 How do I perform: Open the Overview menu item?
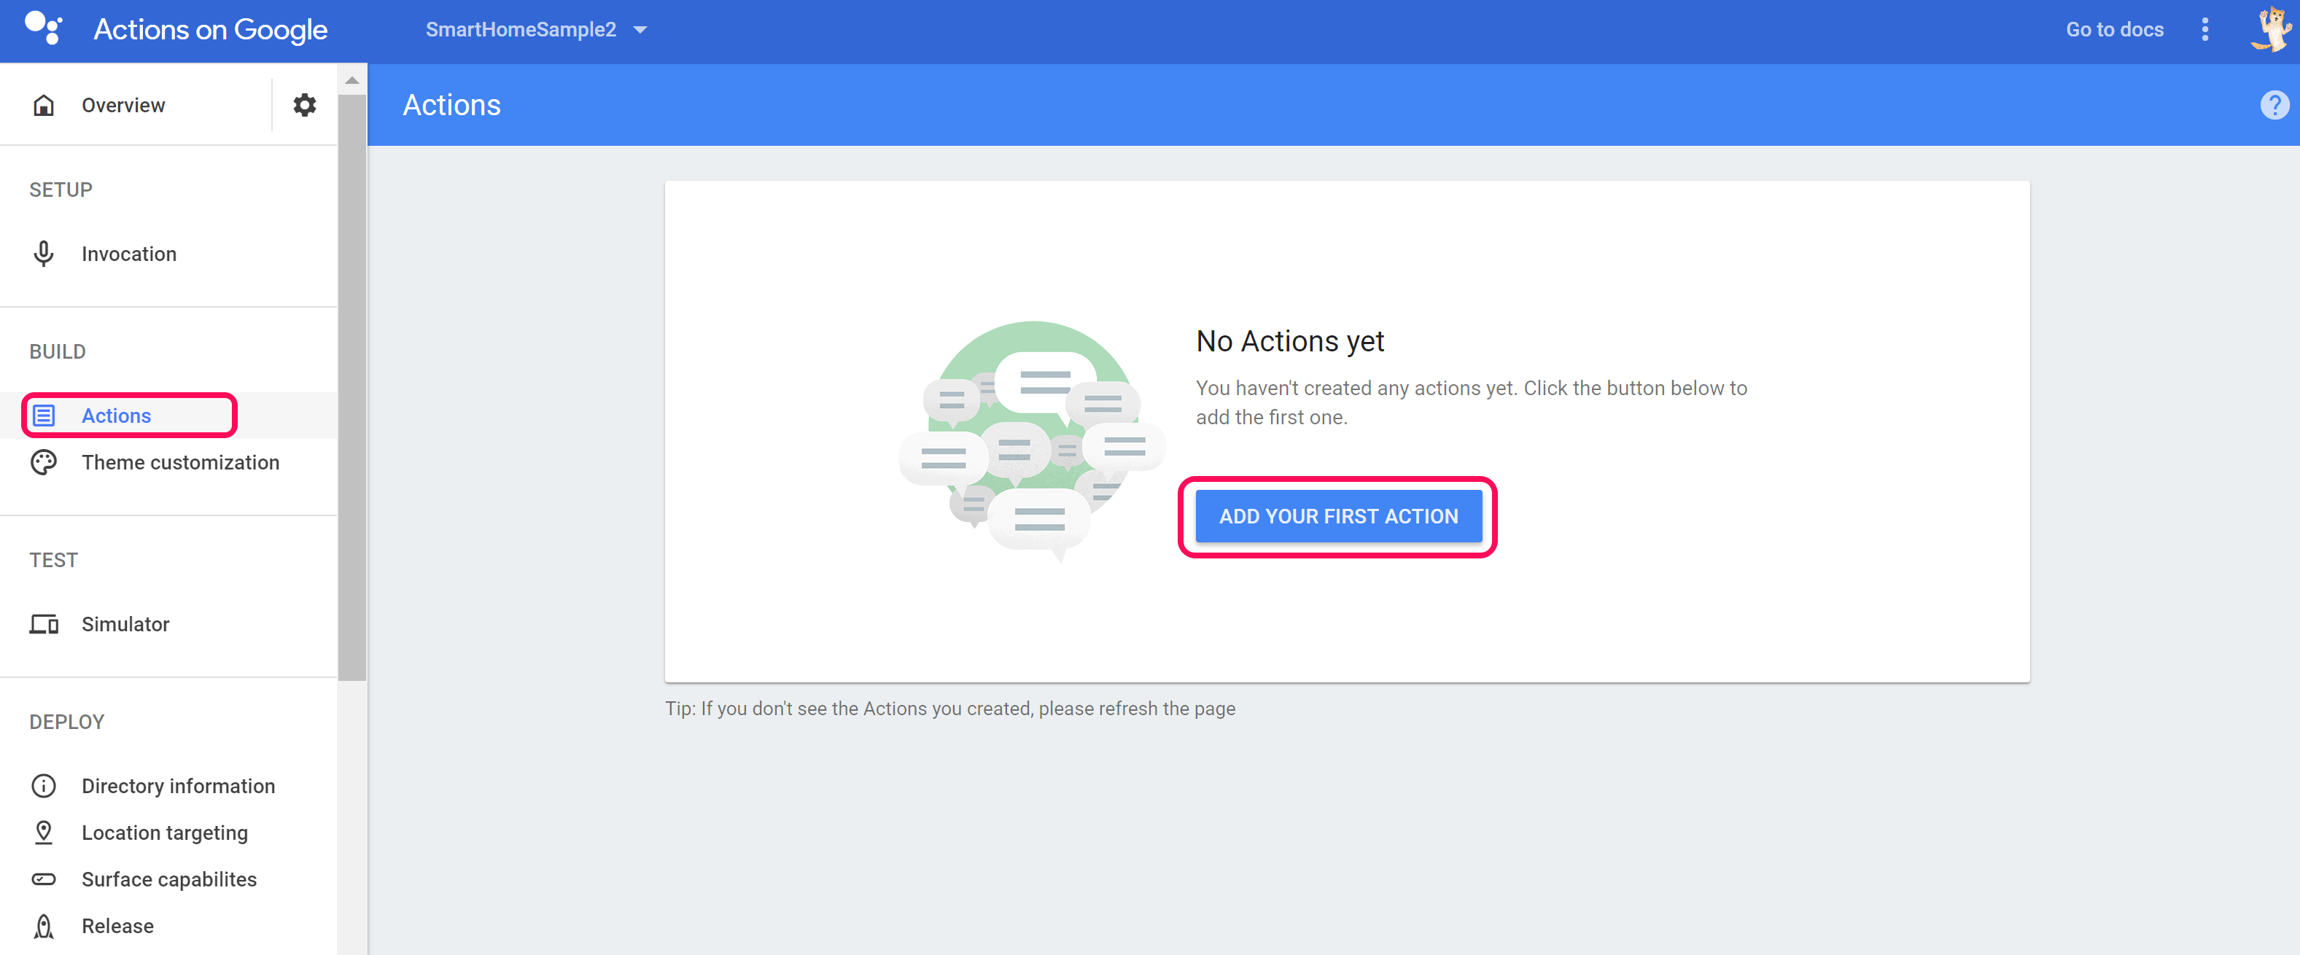click(123, 105)
